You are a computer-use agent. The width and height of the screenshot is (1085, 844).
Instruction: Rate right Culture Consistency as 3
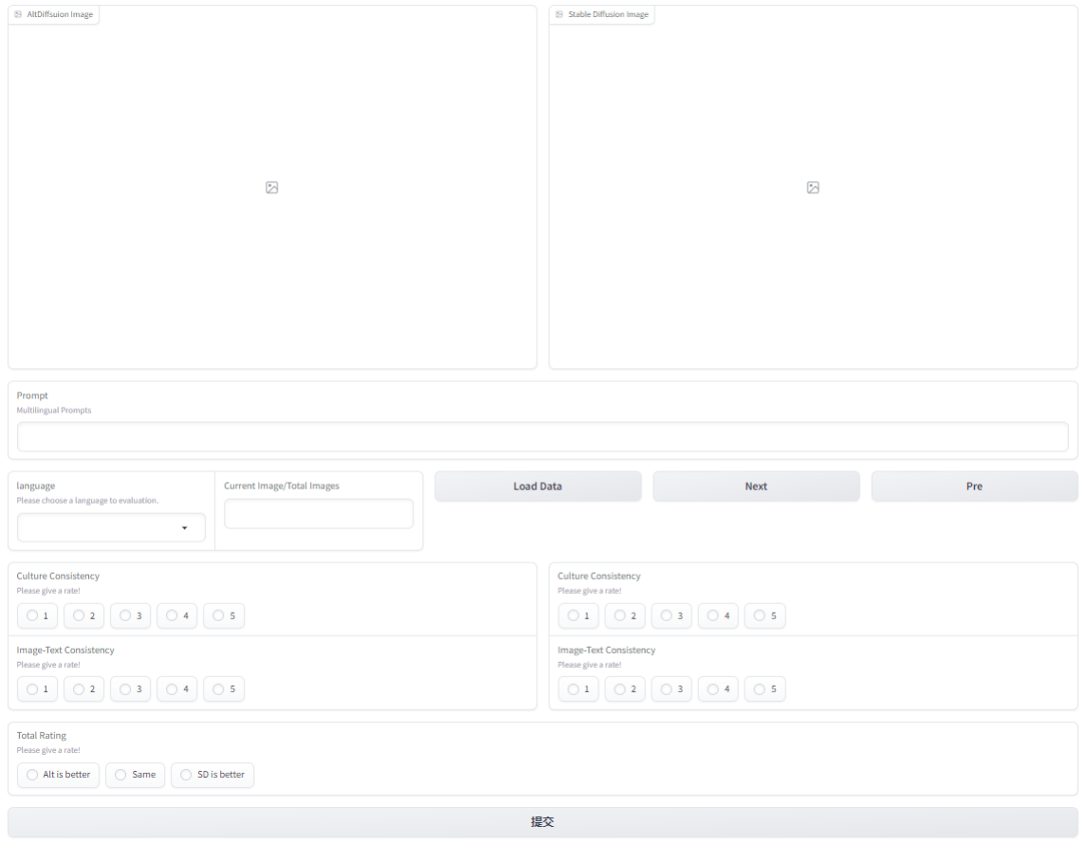pyautogui.click(x=671, y=615)
